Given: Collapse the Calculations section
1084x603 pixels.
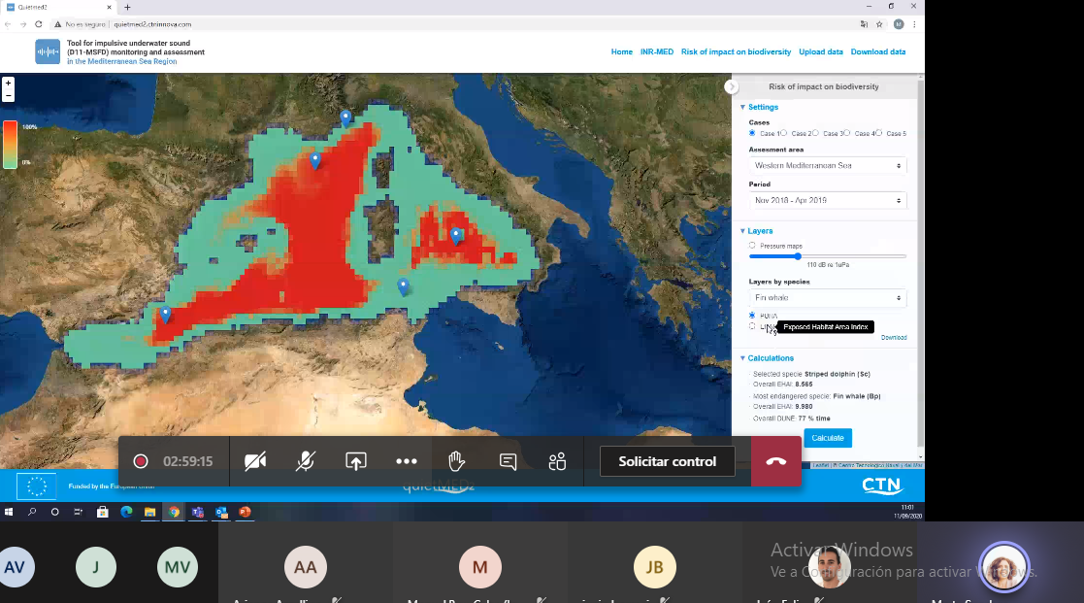Looking at the screenshot, I should 767,358.
